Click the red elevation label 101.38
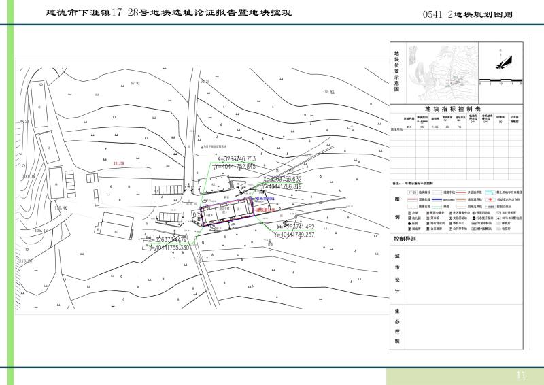The width and height of the screenshot is (544, 385). point(120,164)
